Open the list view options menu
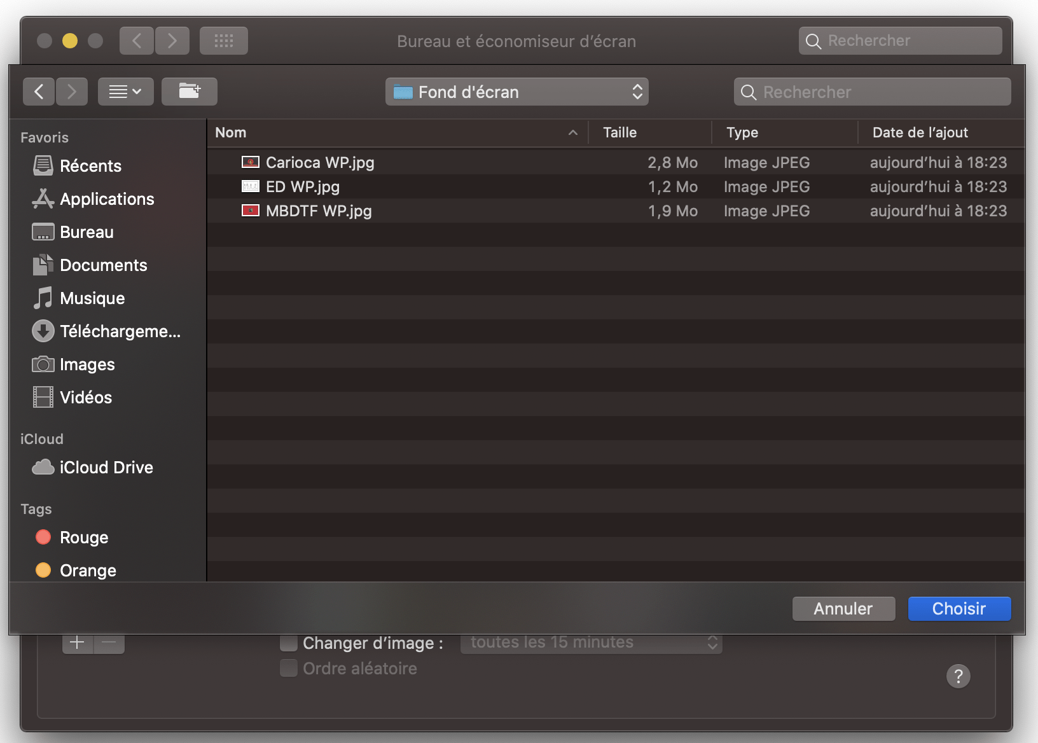1038x743 pixels. [125, 92]
